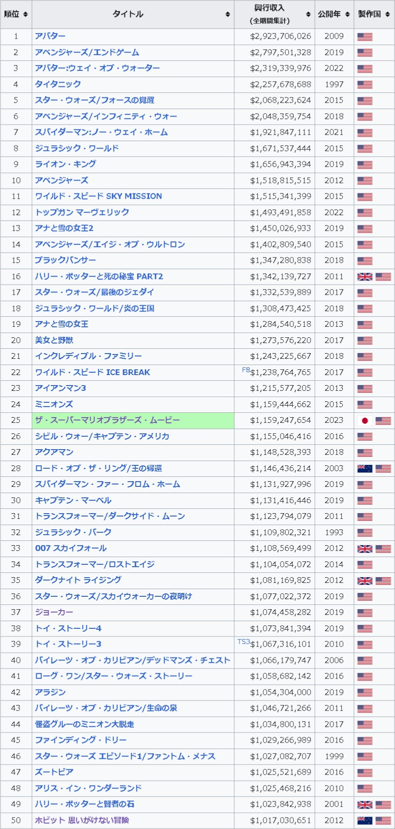The image size is (395, 829).
Task: Click the 公開年 column header
Action: click(334, 14)
